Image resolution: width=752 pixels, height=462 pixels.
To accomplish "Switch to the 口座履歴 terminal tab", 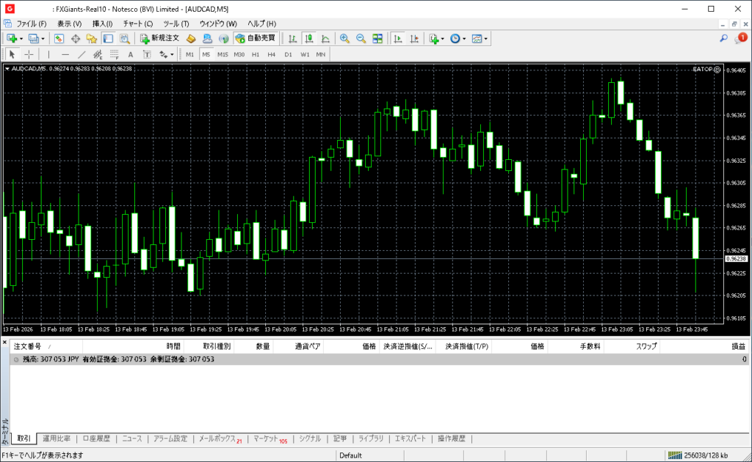I will [96, 439].
